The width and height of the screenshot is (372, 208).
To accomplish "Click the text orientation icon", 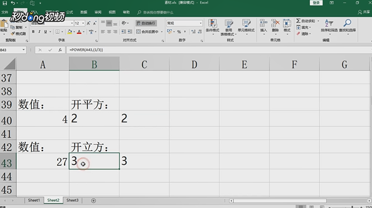I will coord(124,23).
